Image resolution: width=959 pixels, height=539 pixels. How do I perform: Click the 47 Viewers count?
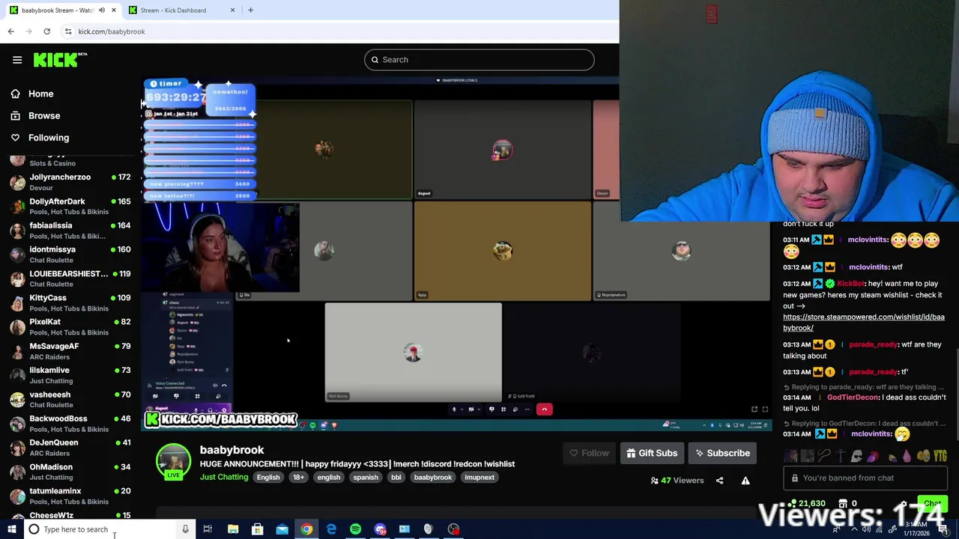coord(677,481)
